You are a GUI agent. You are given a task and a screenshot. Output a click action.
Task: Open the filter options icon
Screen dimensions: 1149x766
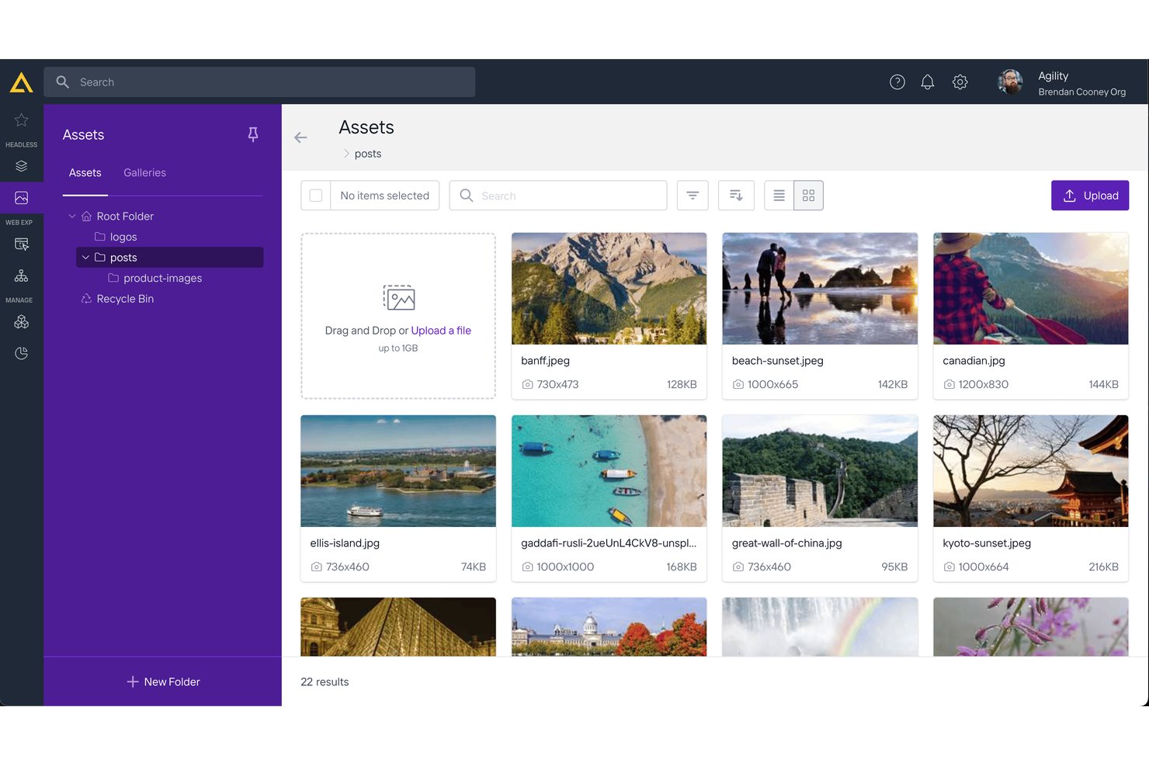click(x=693, y=196)
